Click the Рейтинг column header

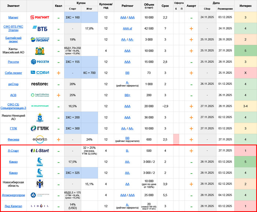pos(127,6)
